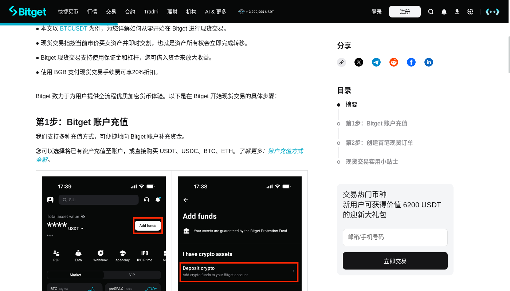
Task: Open the language globe icon
Action: click(x=470, y=12)
